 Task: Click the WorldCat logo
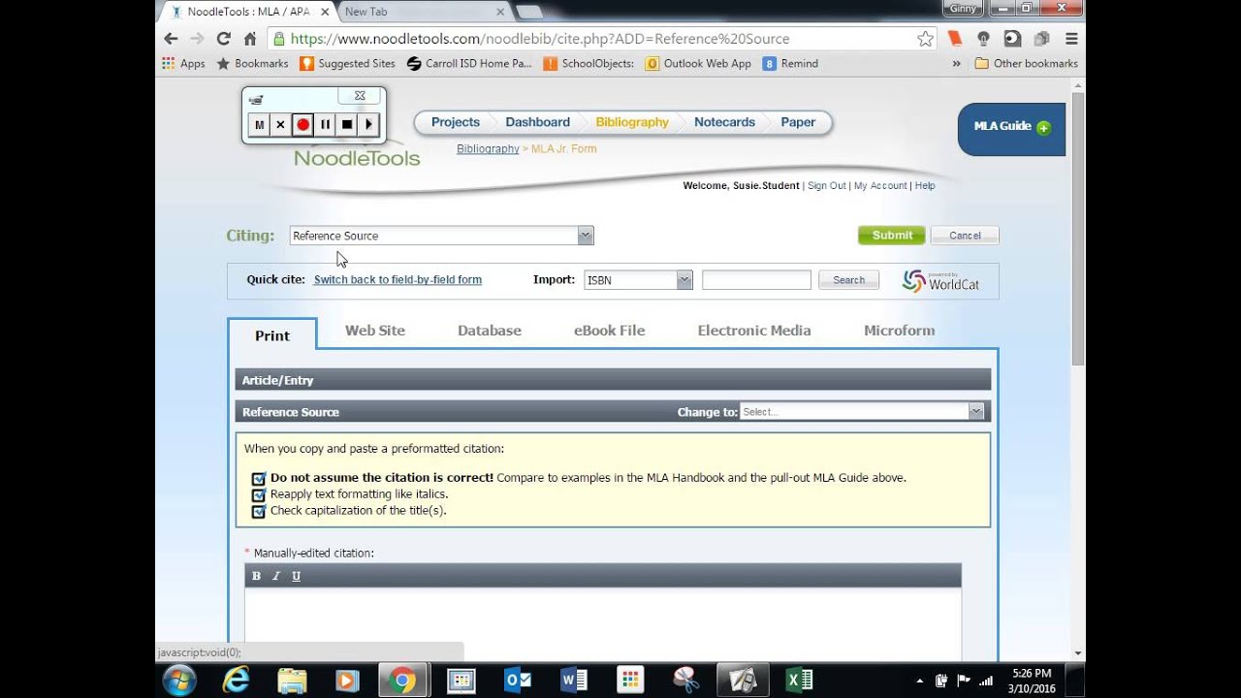click(x=940, y=281)
